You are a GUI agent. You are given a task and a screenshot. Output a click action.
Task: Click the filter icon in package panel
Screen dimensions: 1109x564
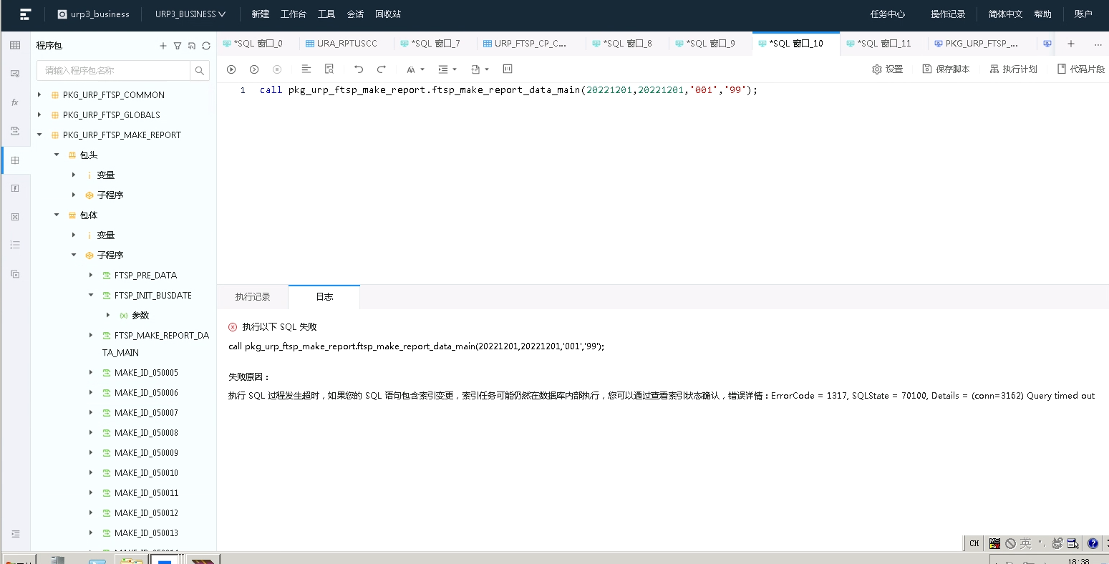click(x=178, y=46)
